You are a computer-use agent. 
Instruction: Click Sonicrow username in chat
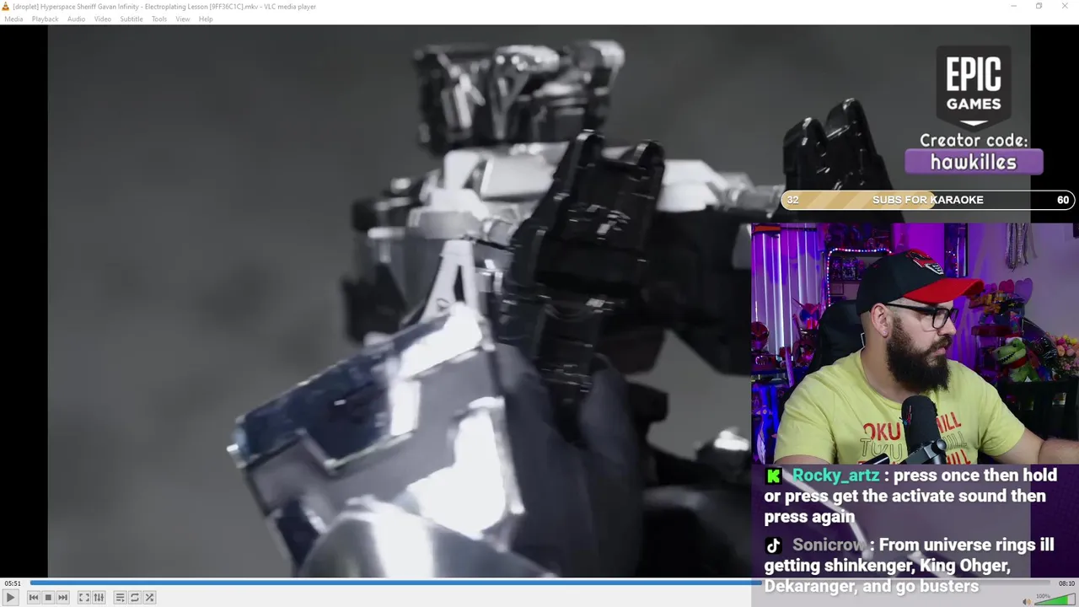point(828,545)
